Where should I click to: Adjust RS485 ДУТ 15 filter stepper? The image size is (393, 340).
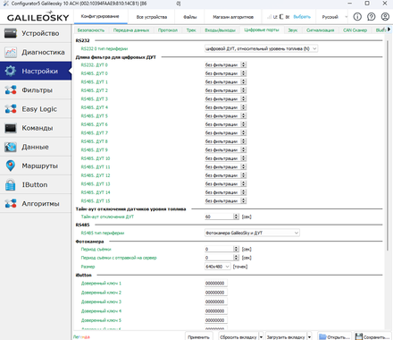click(244, 200)
